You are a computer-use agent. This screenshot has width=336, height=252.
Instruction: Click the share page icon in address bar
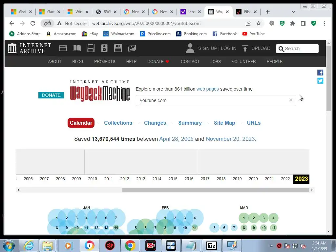coord(248,23)
